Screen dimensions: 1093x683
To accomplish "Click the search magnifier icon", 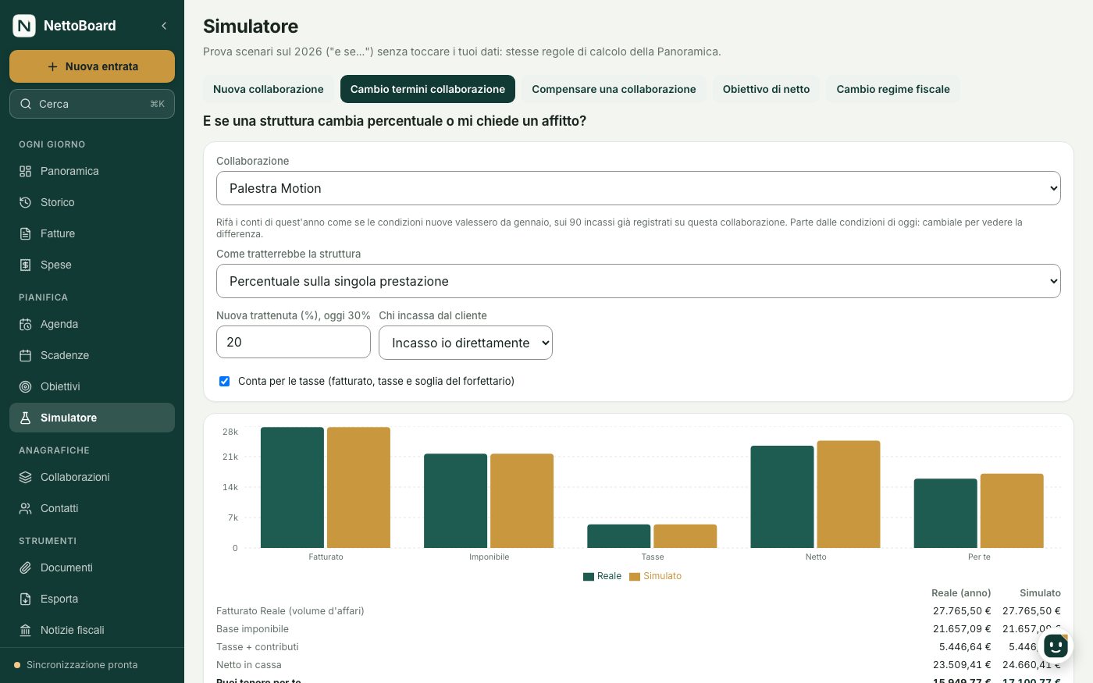I will pyautogui.click(x=26, y=104).
